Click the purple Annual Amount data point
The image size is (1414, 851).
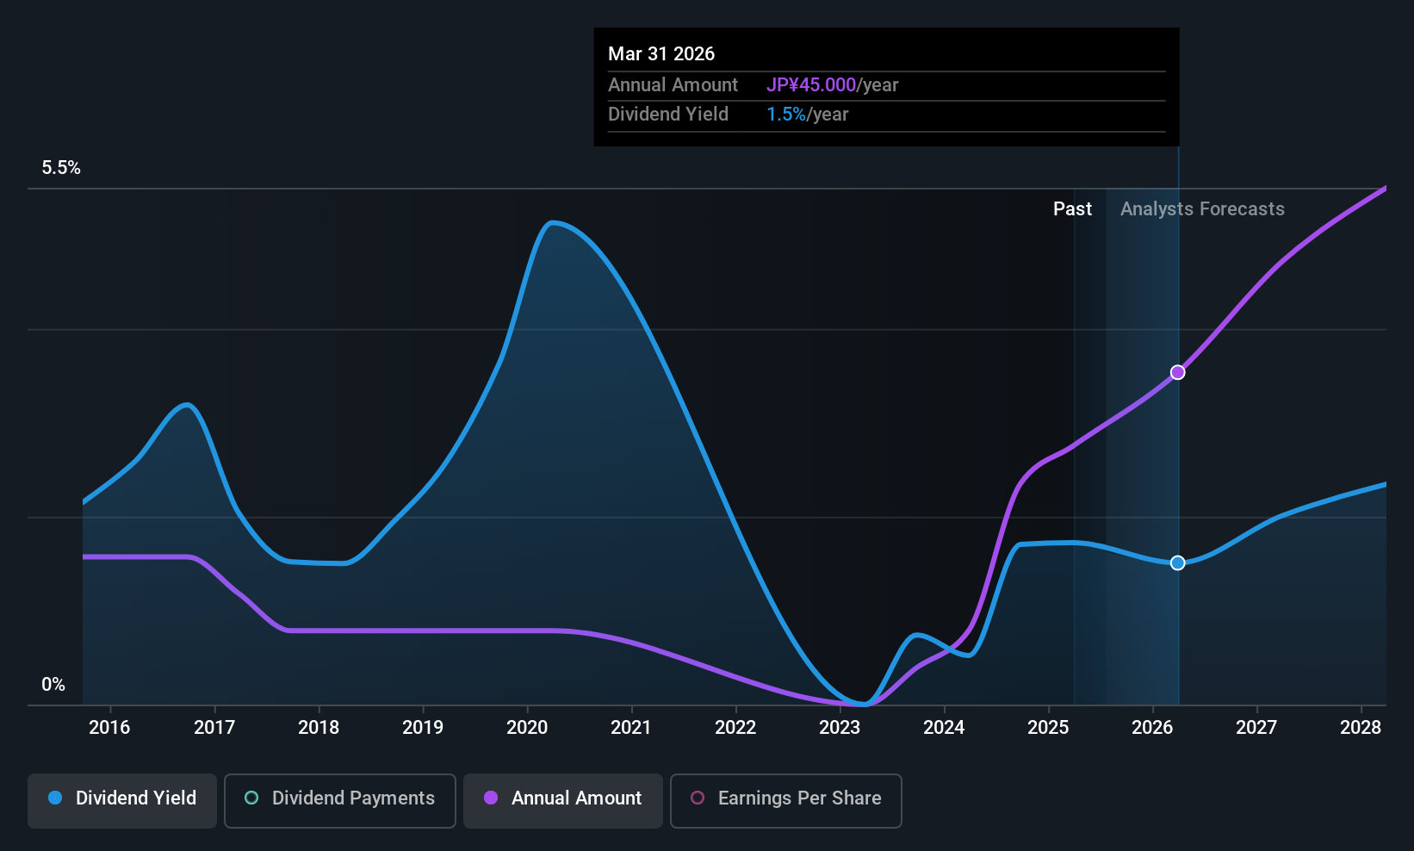click(1177, 372)
